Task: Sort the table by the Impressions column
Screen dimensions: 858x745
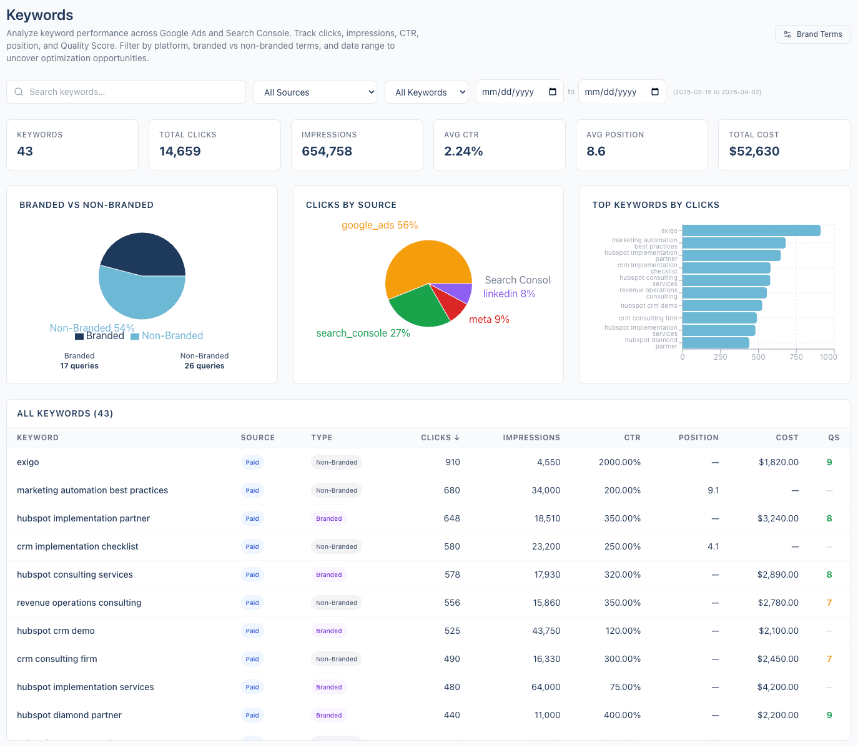Action: coord(531,437)
